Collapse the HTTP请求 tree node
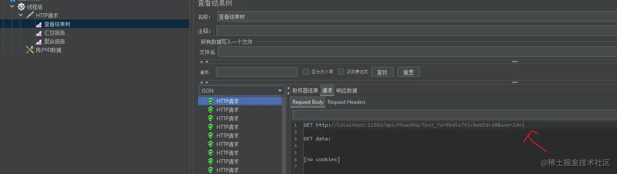 (x=21, y=15)
